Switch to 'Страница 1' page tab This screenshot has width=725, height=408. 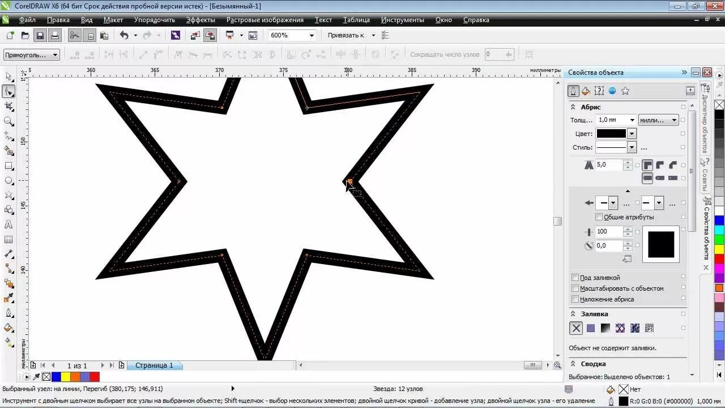coord(154,365)
